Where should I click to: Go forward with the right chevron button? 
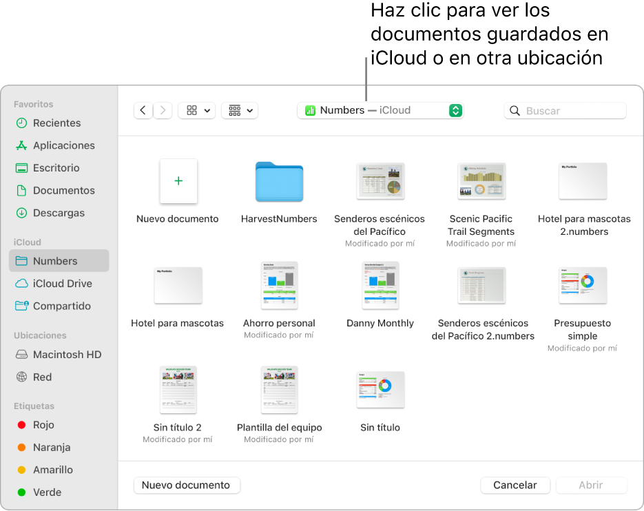click(163, 110)
